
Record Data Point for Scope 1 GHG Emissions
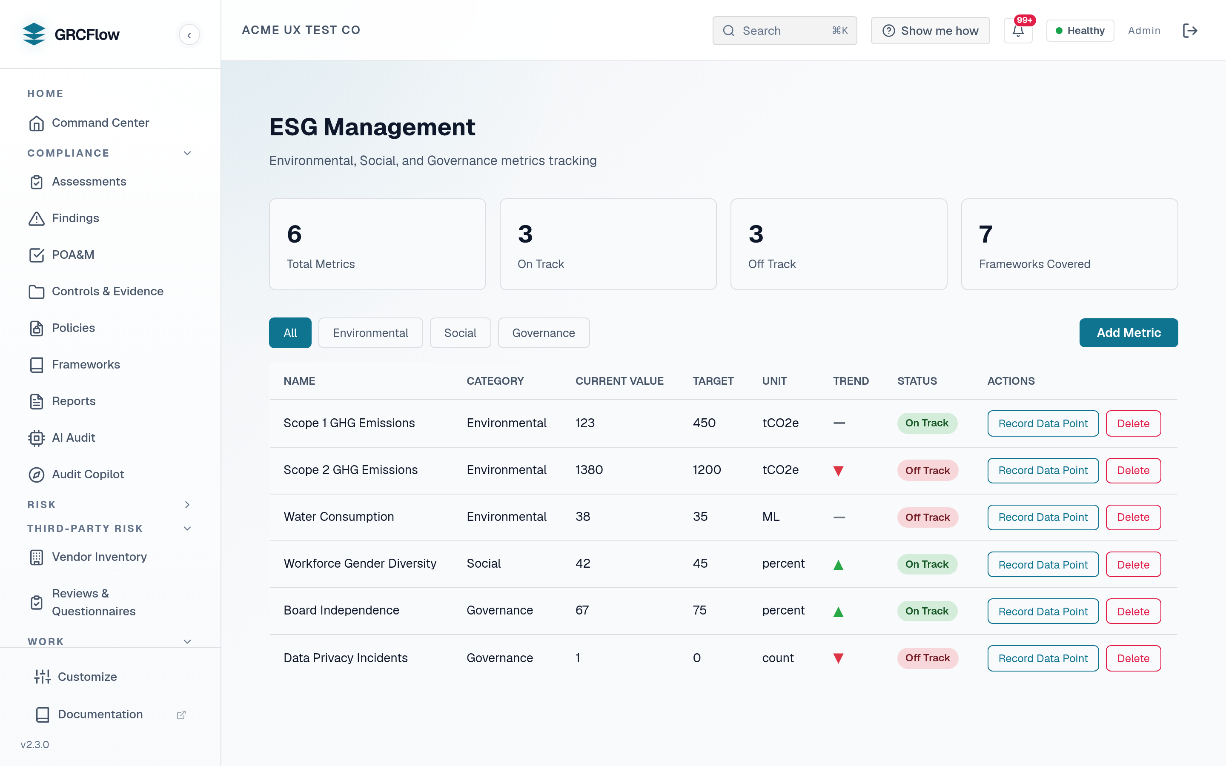tap(1043, 423)
